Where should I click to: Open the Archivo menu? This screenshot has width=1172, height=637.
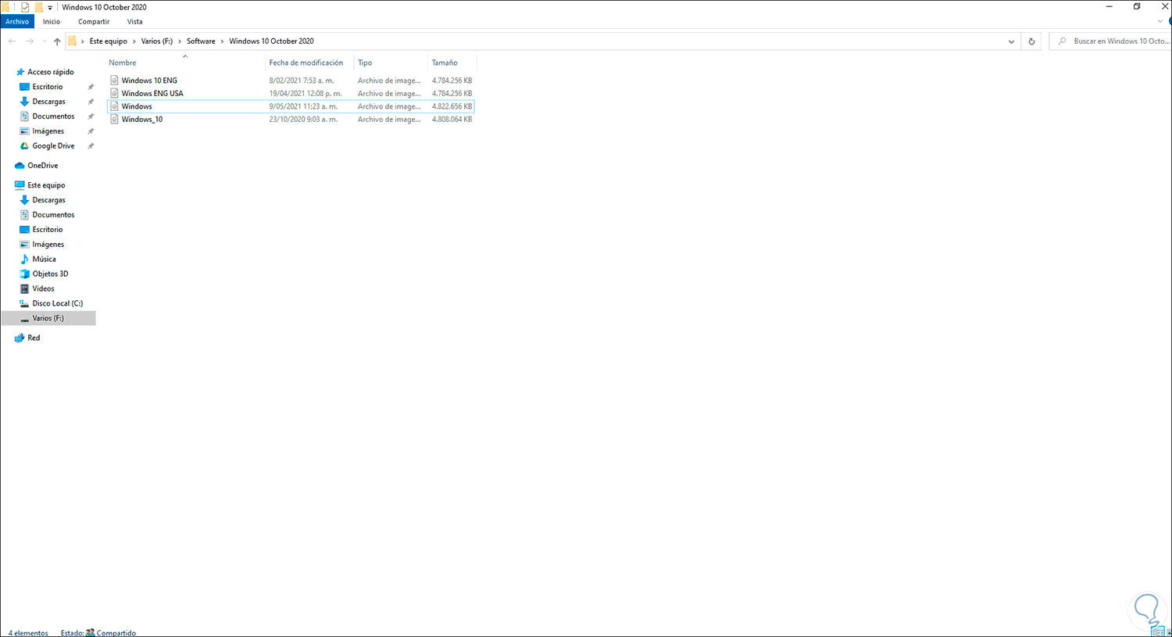point(17,22)
